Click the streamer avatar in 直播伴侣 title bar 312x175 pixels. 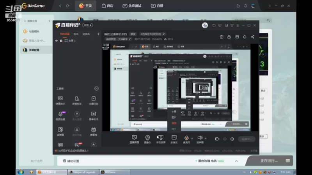click(x=205, y=25)
